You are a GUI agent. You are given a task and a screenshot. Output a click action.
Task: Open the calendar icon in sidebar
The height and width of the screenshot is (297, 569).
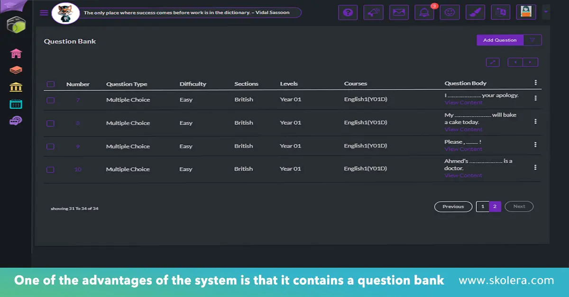click(x=16, y=104)
